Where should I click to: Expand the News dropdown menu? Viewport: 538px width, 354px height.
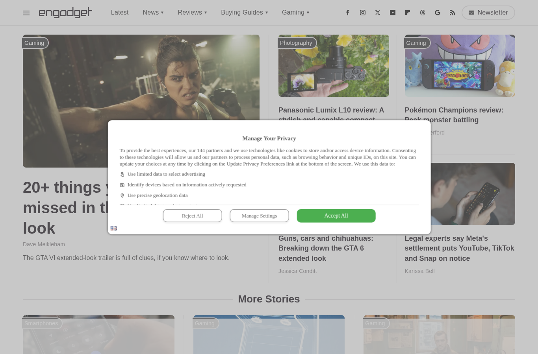click(x=153, y=13)
